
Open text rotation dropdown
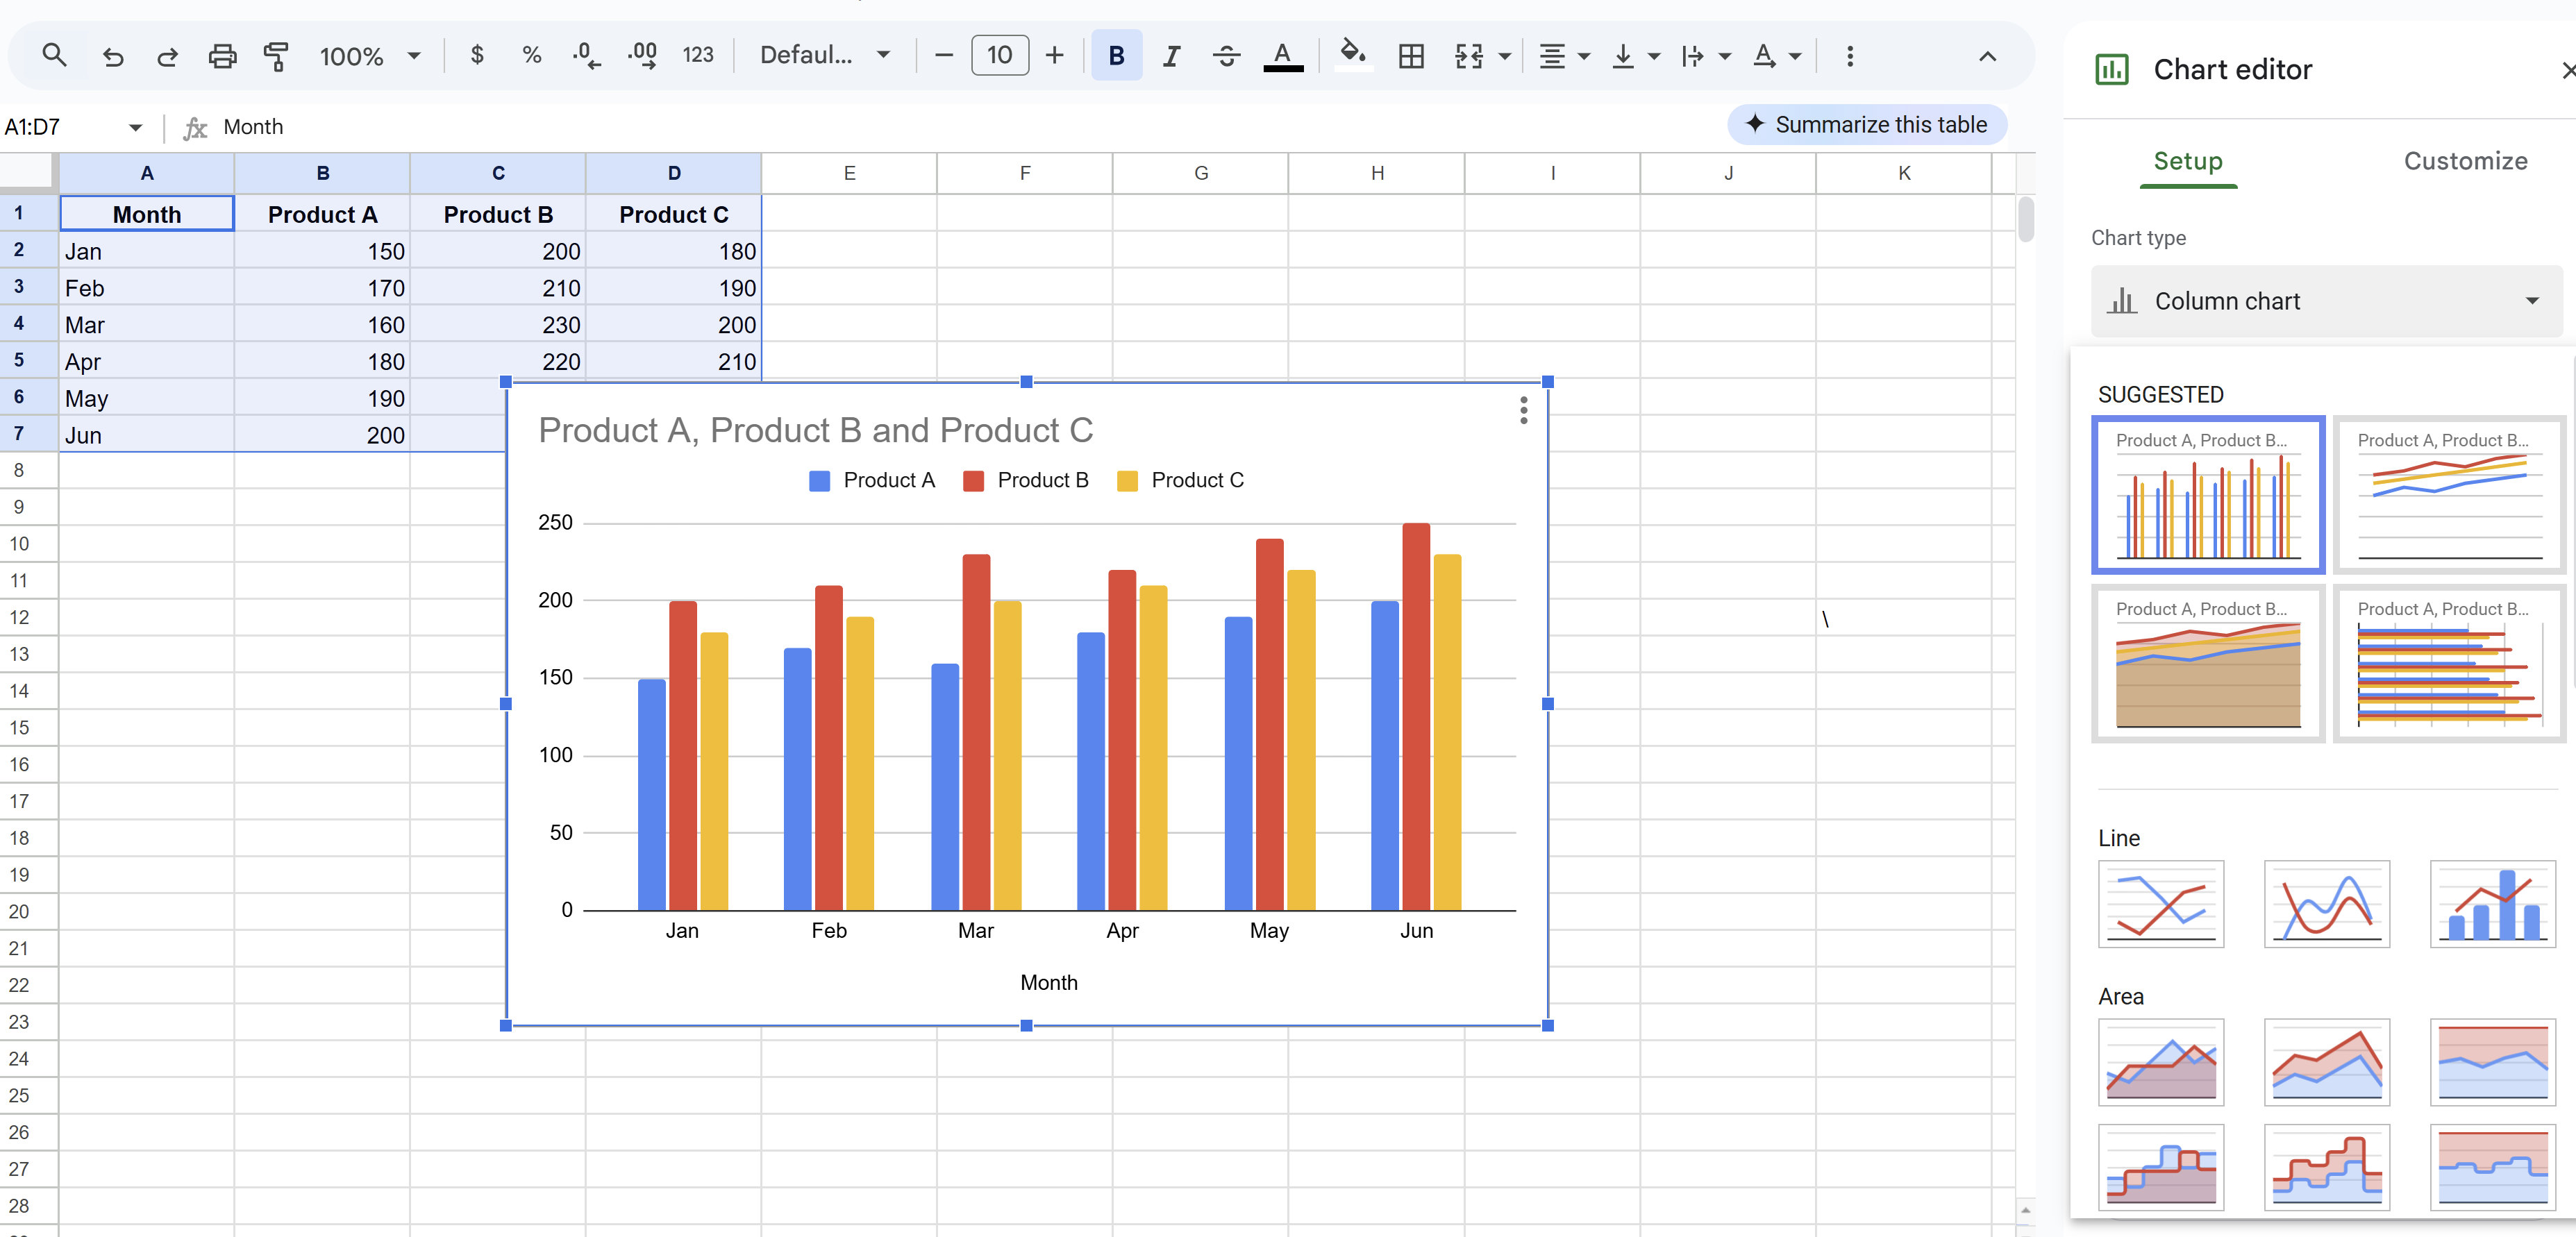[1776, 56]
